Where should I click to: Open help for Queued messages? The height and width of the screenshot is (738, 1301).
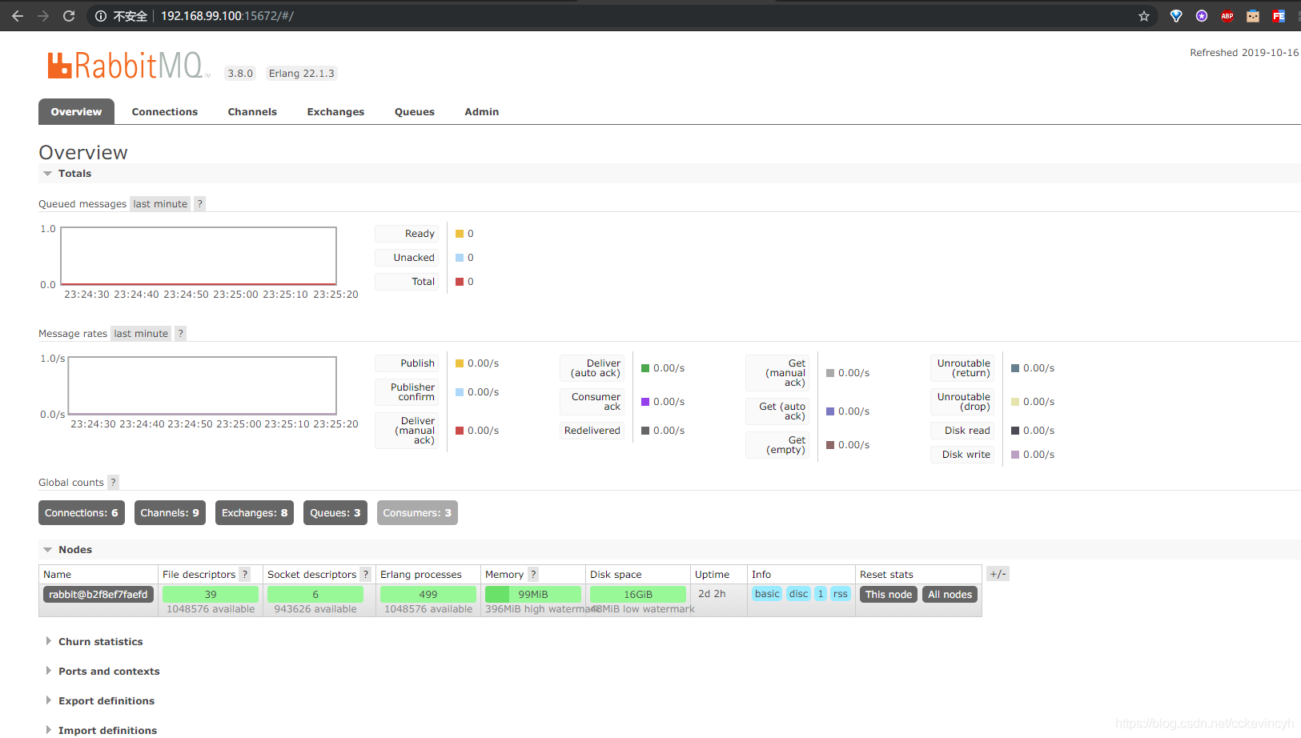[200, 204]
